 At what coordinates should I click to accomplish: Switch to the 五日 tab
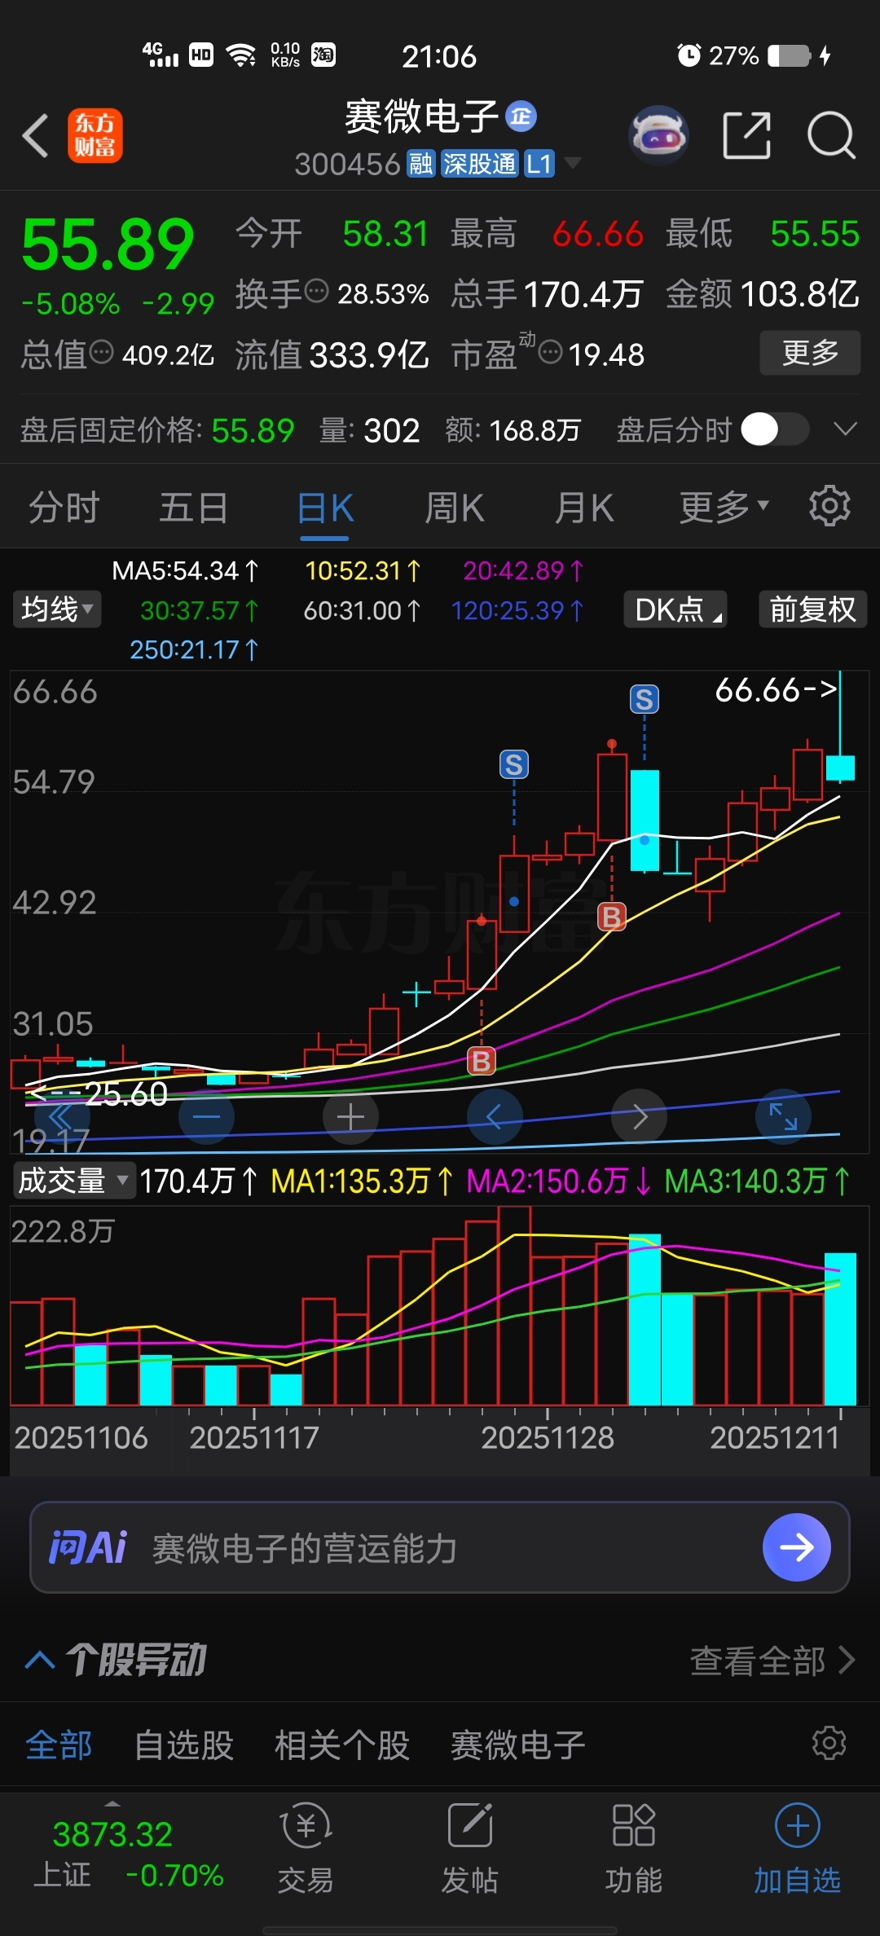[x=193, y=508]
